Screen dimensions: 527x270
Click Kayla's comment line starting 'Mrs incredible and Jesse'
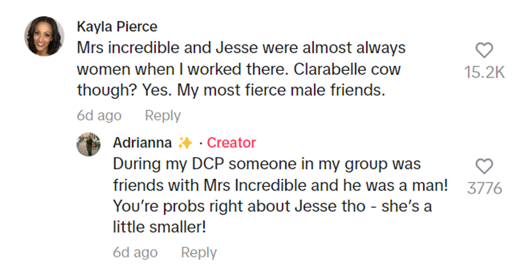[x=241, y=48]
